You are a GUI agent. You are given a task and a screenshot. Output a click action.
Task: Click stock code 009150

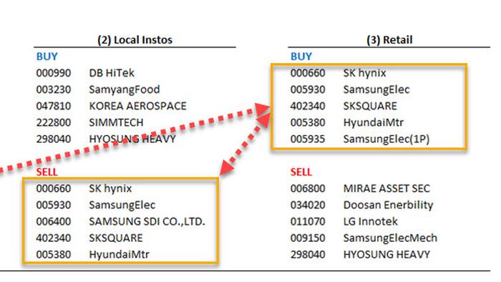(x=308, y=238)
